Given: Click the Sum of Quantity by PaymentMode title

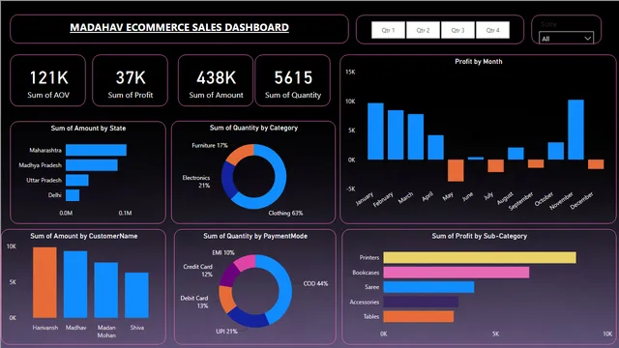Looking at the screenshot, I should coord(255,236).
